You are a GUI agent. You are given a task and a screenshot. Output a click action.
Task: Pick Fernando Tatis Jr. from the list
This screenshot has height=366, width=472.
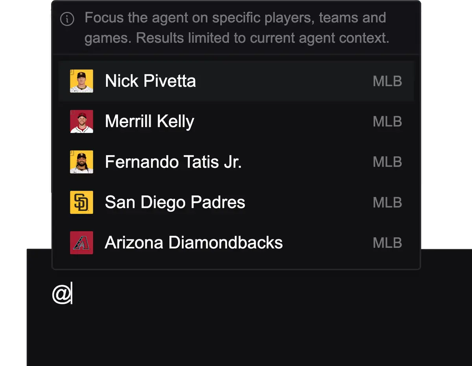click(x=173, y=162)
